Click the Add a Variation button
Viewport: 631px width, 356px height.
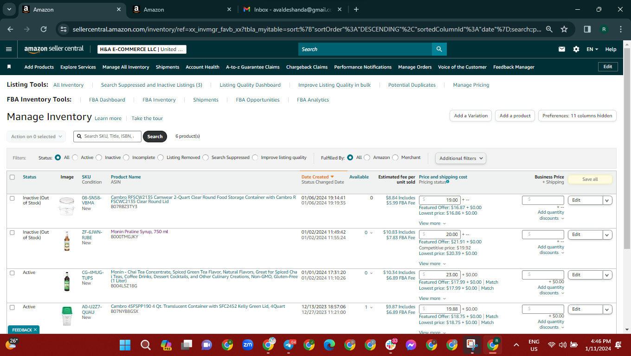471,116
